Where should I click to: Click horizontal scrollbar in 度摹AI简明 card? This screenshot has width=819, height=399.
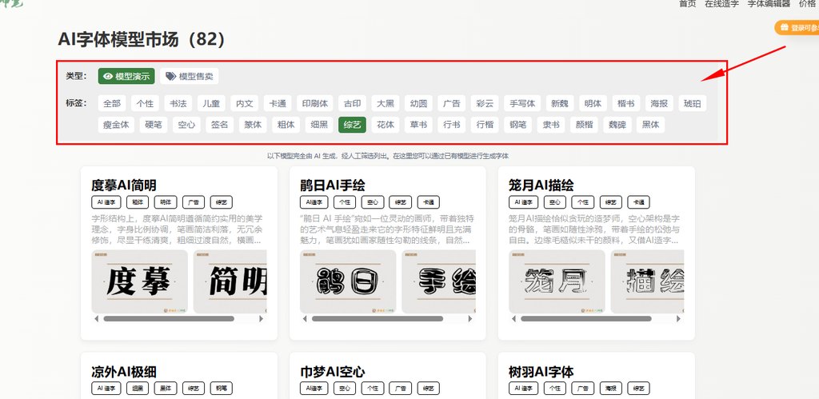click(170, 318)
